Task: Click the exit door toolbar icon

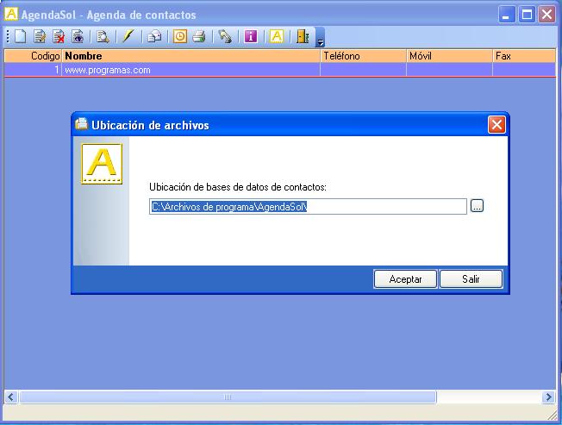Action: 303,36
